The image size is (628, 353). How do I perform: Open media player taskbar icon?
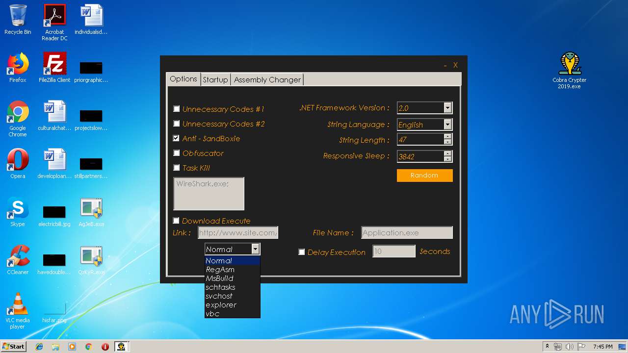point(72,347)
